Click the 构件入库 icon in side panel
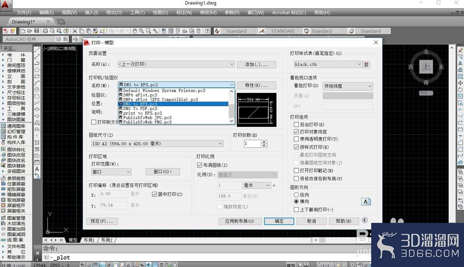Image resolution: width=464 pixels, height=267 pixels. pyautogui.click(x=4, y=143)
